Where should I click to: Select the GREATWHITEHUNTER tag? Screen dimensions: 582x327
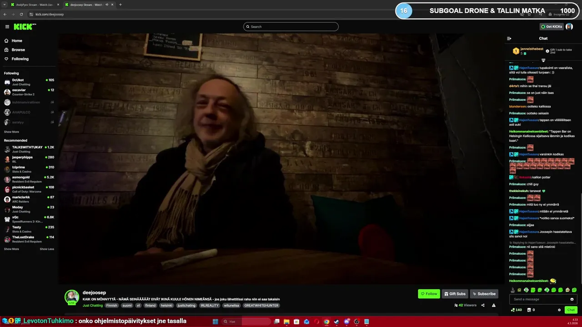click(x=261, y=306)
